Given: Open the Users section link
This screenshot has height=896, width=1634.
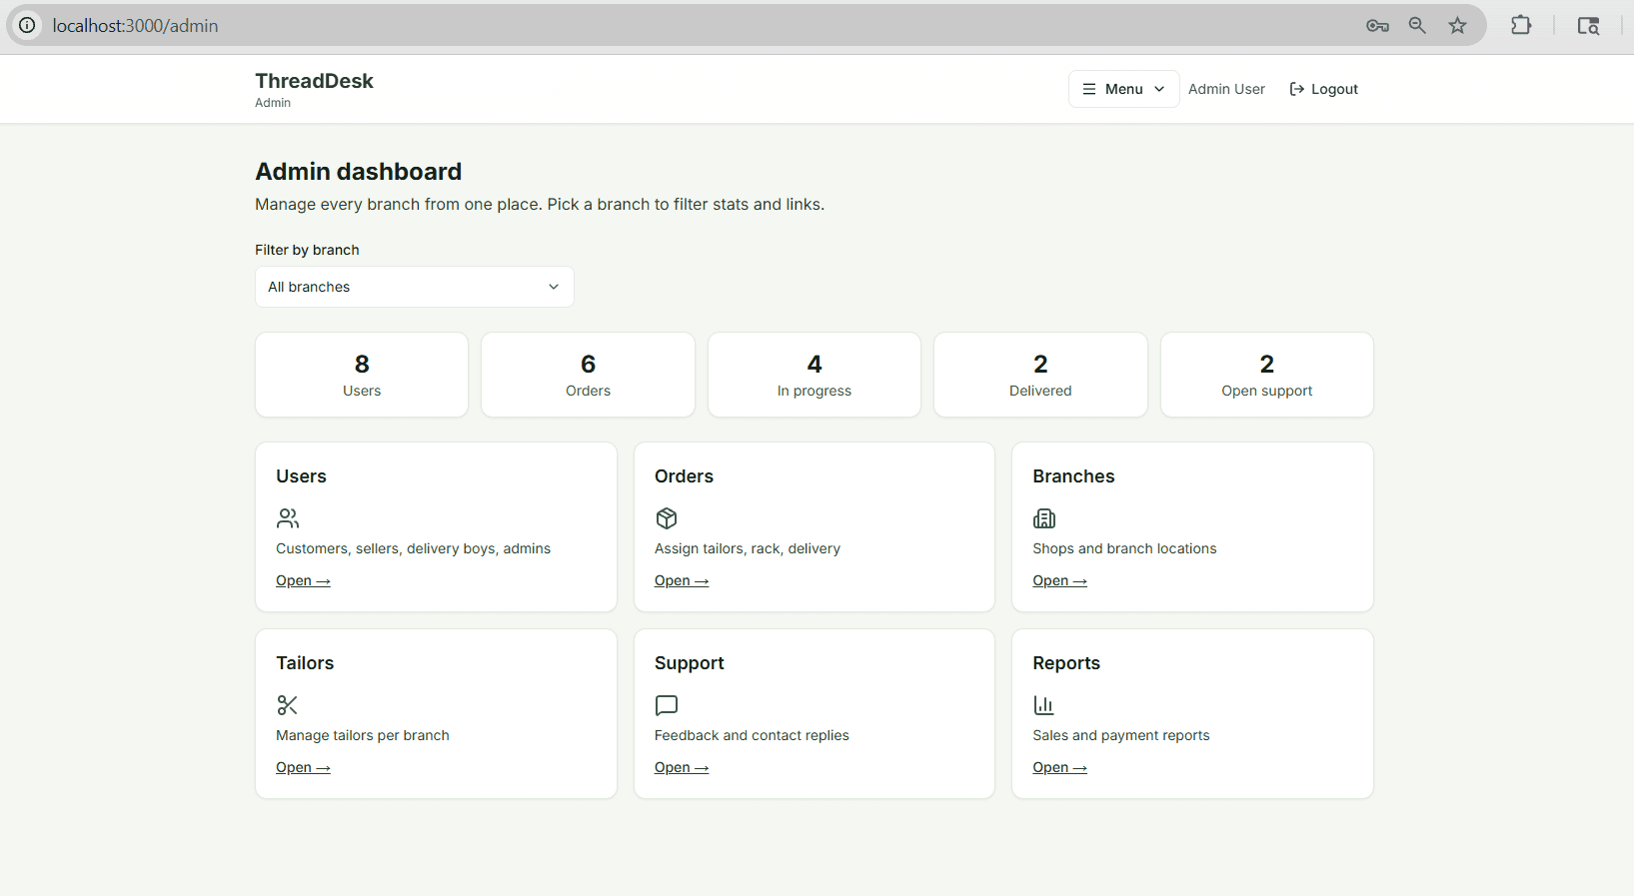Looking at the screenshot, I should tap(303, 580).
